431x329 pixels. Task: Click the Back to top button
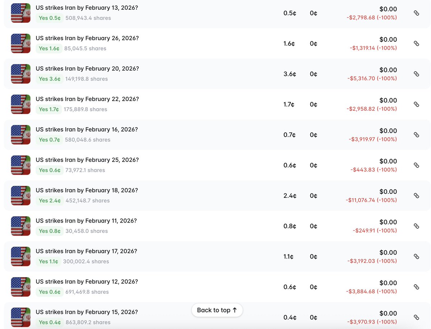pos(217,310)
